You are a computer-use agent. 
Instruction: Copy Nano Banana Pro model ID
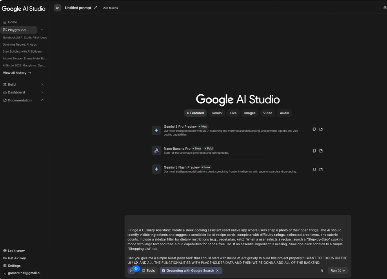tap(314, 151)
